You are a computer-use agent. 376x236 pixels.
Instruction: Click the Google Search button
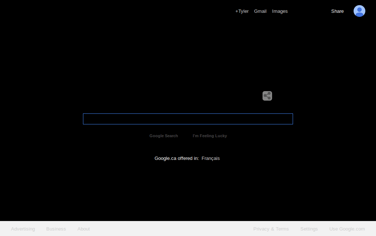tap(163, 136)
